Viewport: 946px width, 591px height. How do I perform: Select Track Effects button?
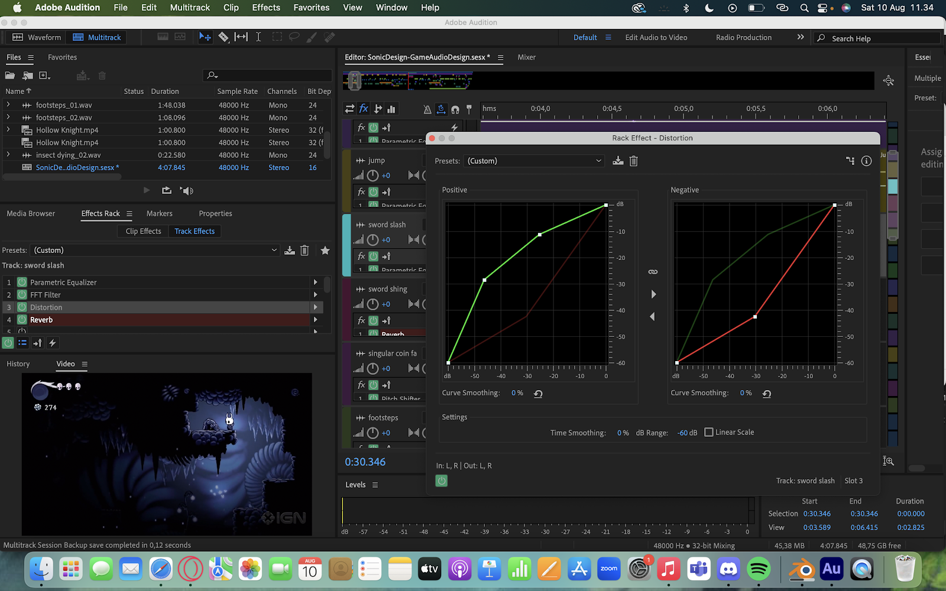coord(195,231)
